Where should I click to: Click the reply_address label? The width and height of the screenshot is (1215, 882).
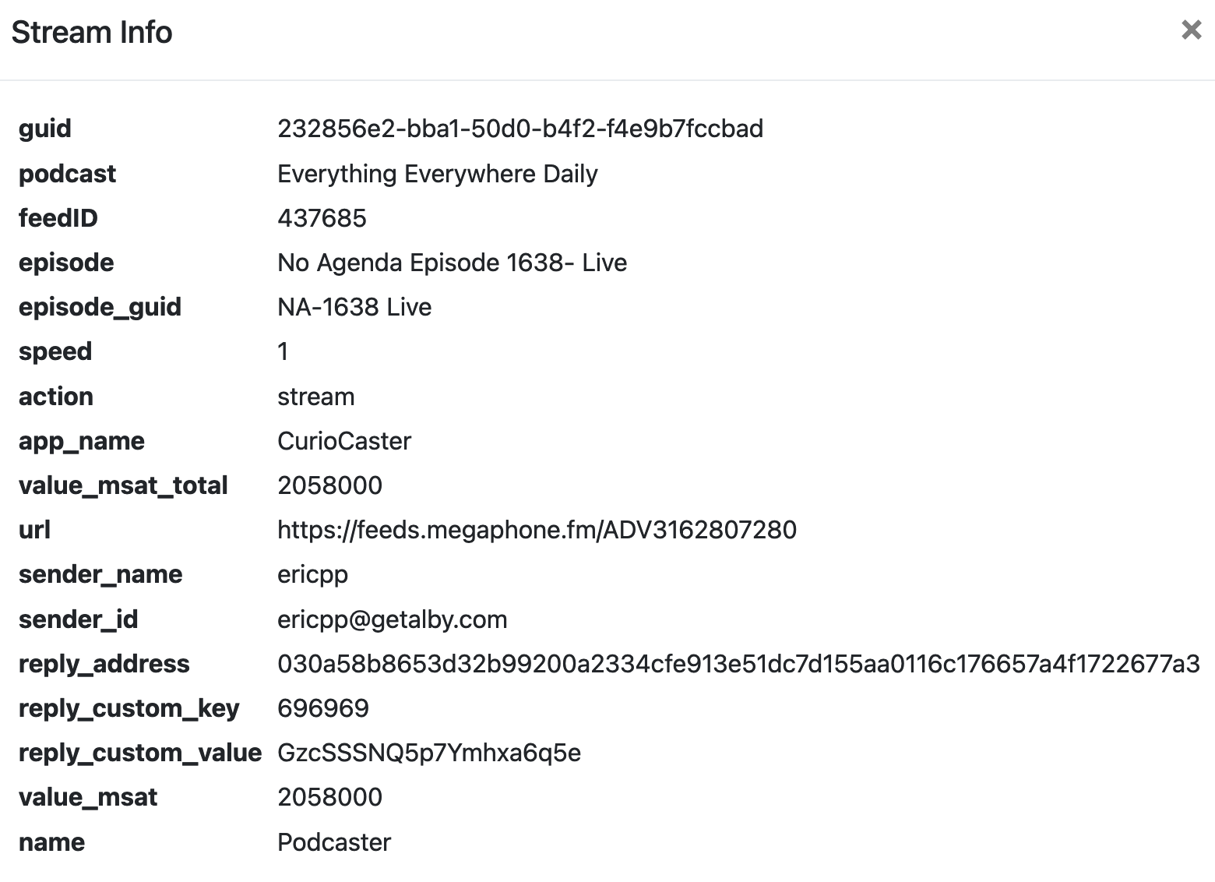tap(104, 664)
